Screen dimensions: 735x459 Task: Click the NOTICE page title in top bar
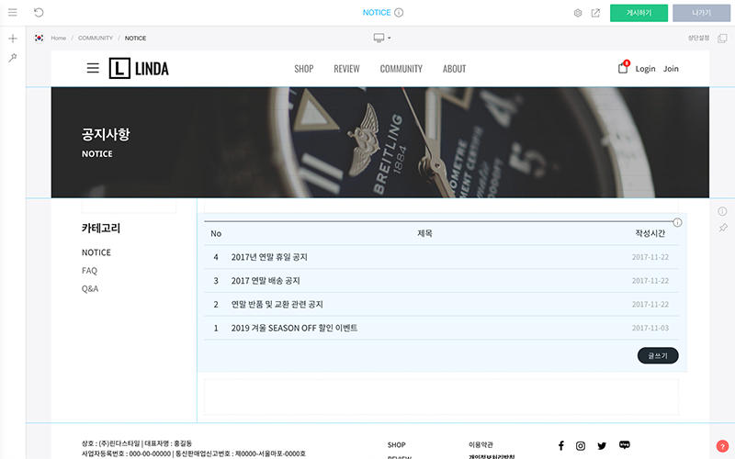pos(377,13)
